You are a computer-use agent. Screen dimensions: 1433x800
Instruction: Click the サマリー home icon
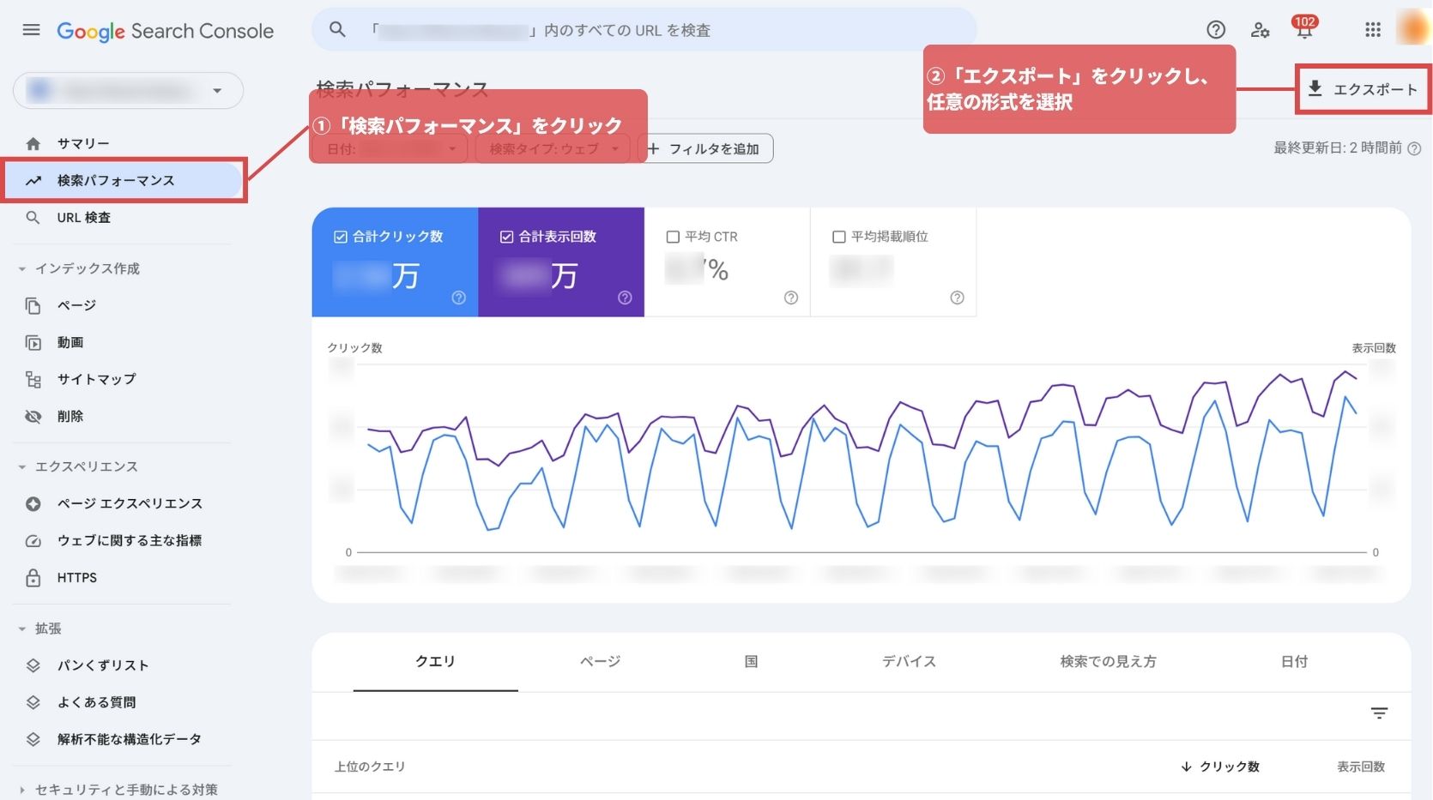click(33, 143)
